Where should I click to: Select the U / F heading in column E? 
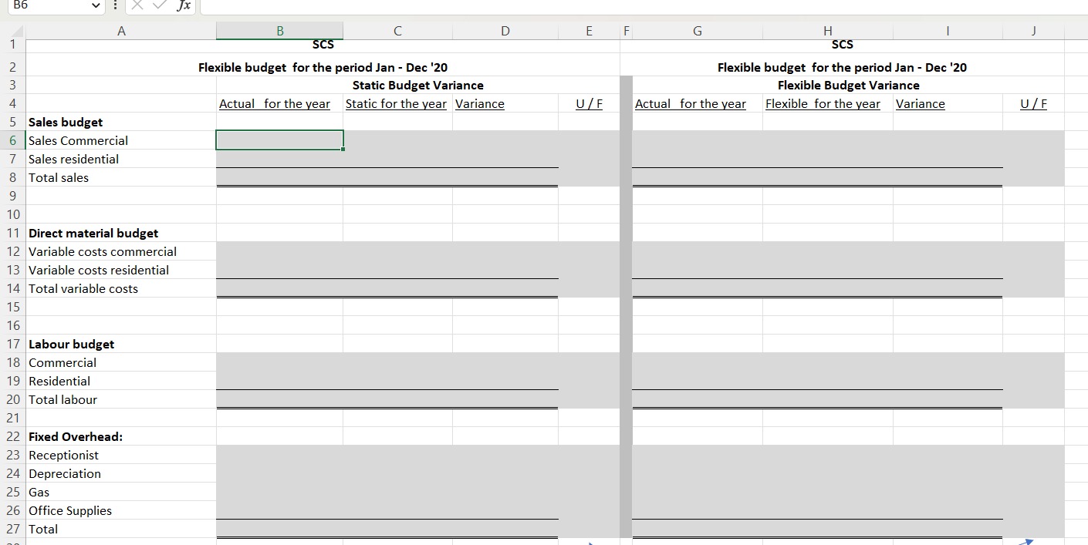pos(589,103)
